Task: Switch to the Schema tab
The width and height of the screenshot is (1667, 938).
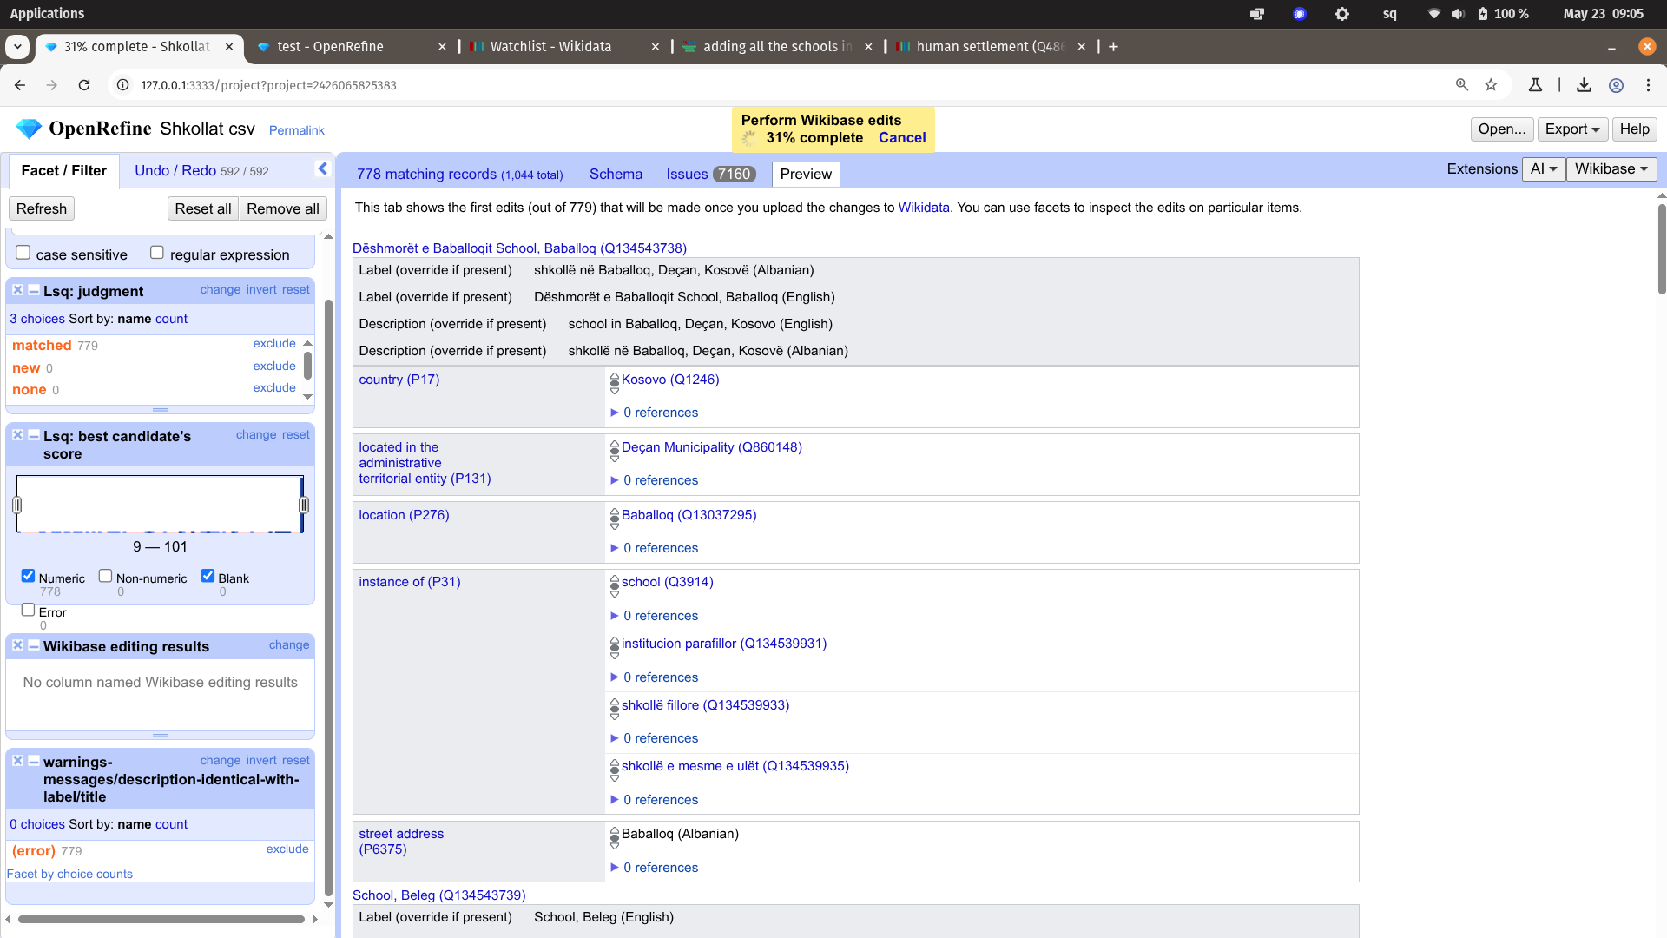Action: pos(616,174)
